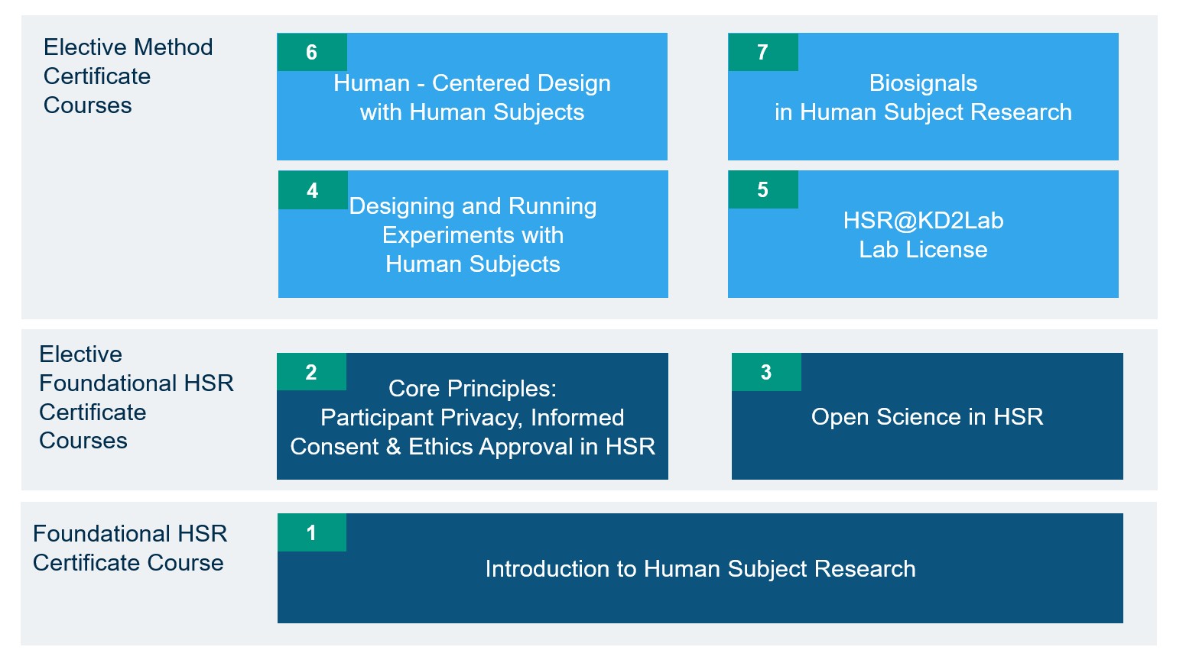Click the green number 1 badge
Screen dimensions: 1186x663
click(311, 532)
